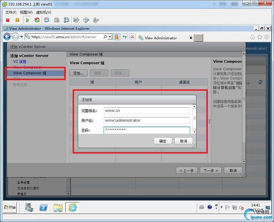The width and height of the screenshot is (274, 222).
Task: Click wizard panel scroll down arrow
Action: tap(244, 161)
